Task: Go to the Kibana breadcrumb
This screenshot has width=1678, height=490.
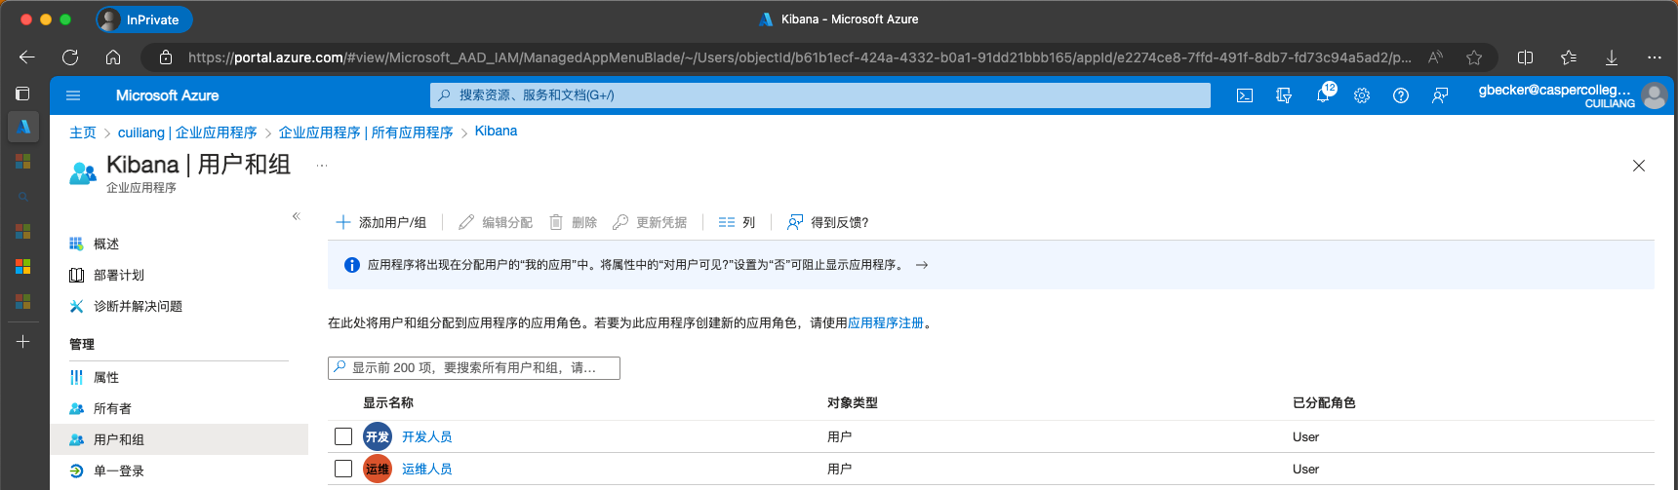Action: tap(496, 132)
